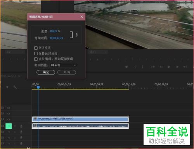This screenshot has width=194, height=149.
Task: Click the 持续时间 value 00;00;14;29
Action: click(56, 38)
